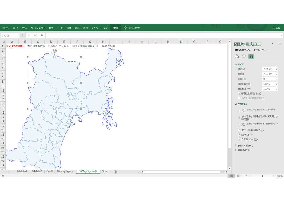Screen dimensions: 284x202
Task: Click the macro record status bar icon
Action: (x=3, y=176)
